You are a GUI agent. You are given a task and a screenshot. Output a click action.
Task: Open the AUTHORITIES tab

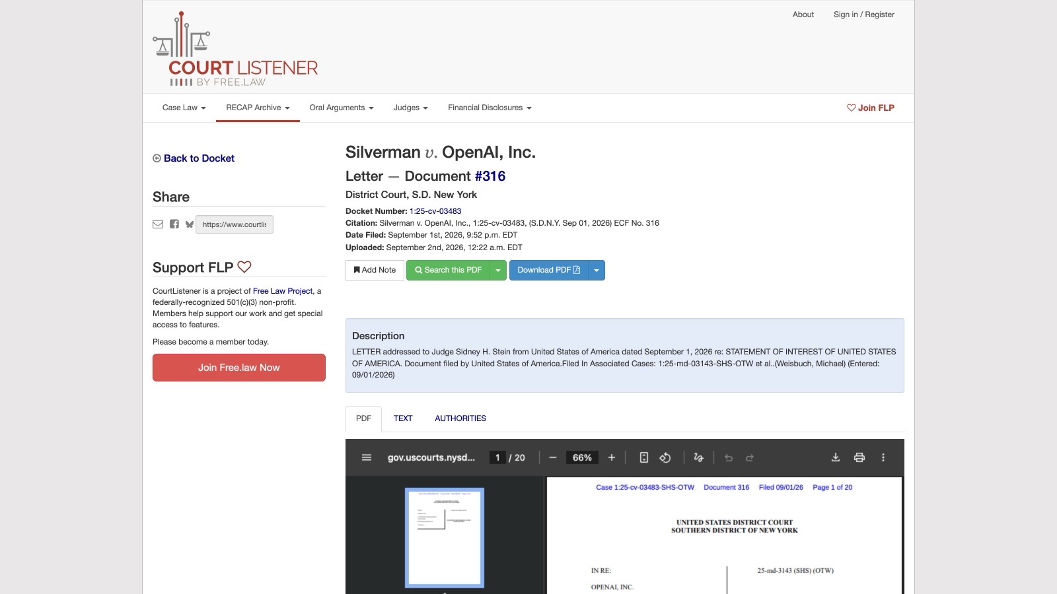(x=460, y=418)
